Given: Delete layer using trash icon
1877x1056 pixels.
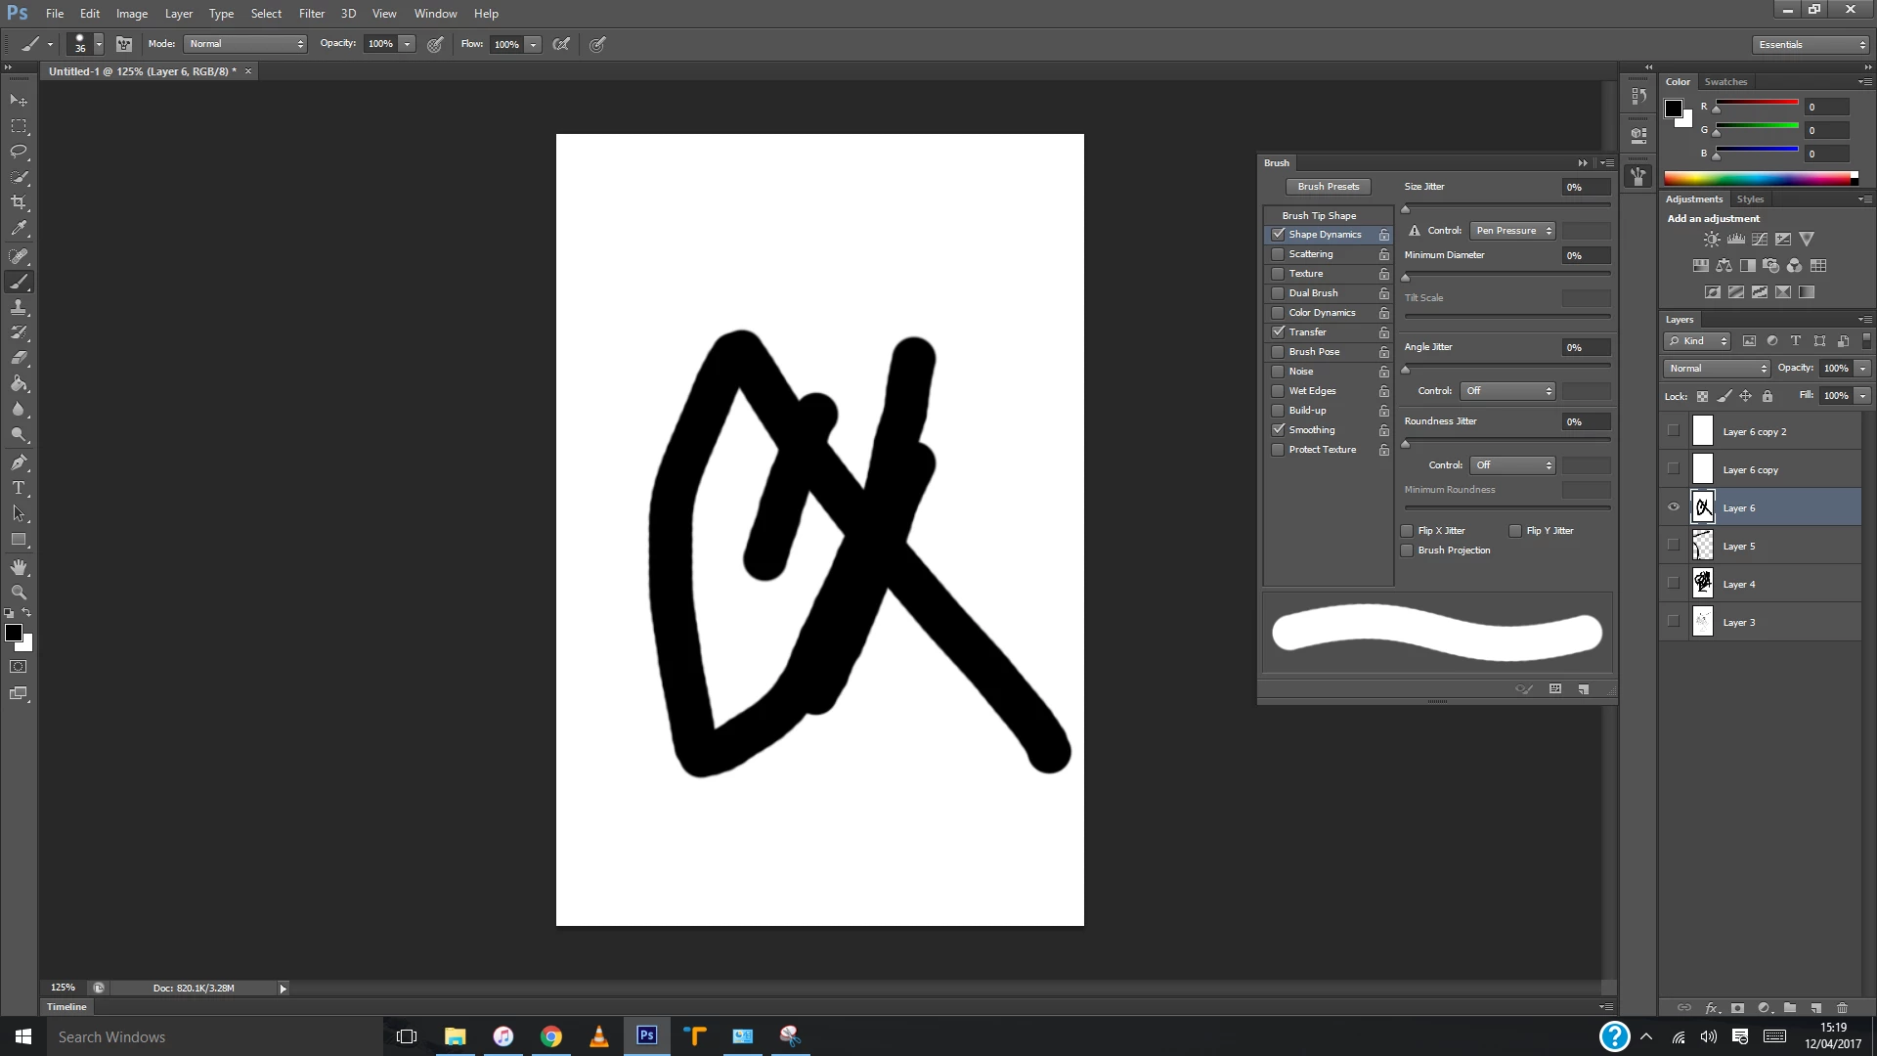Looking at the screenshot, I should [x=1842, y=1008].
